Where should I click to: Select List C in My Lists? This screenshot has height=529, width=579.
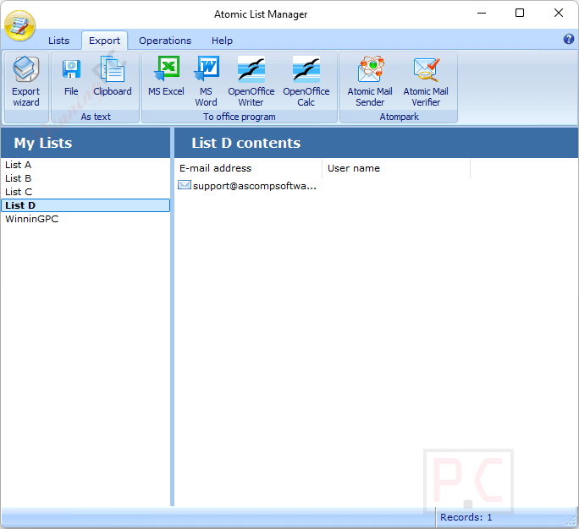tap(85, 192)
